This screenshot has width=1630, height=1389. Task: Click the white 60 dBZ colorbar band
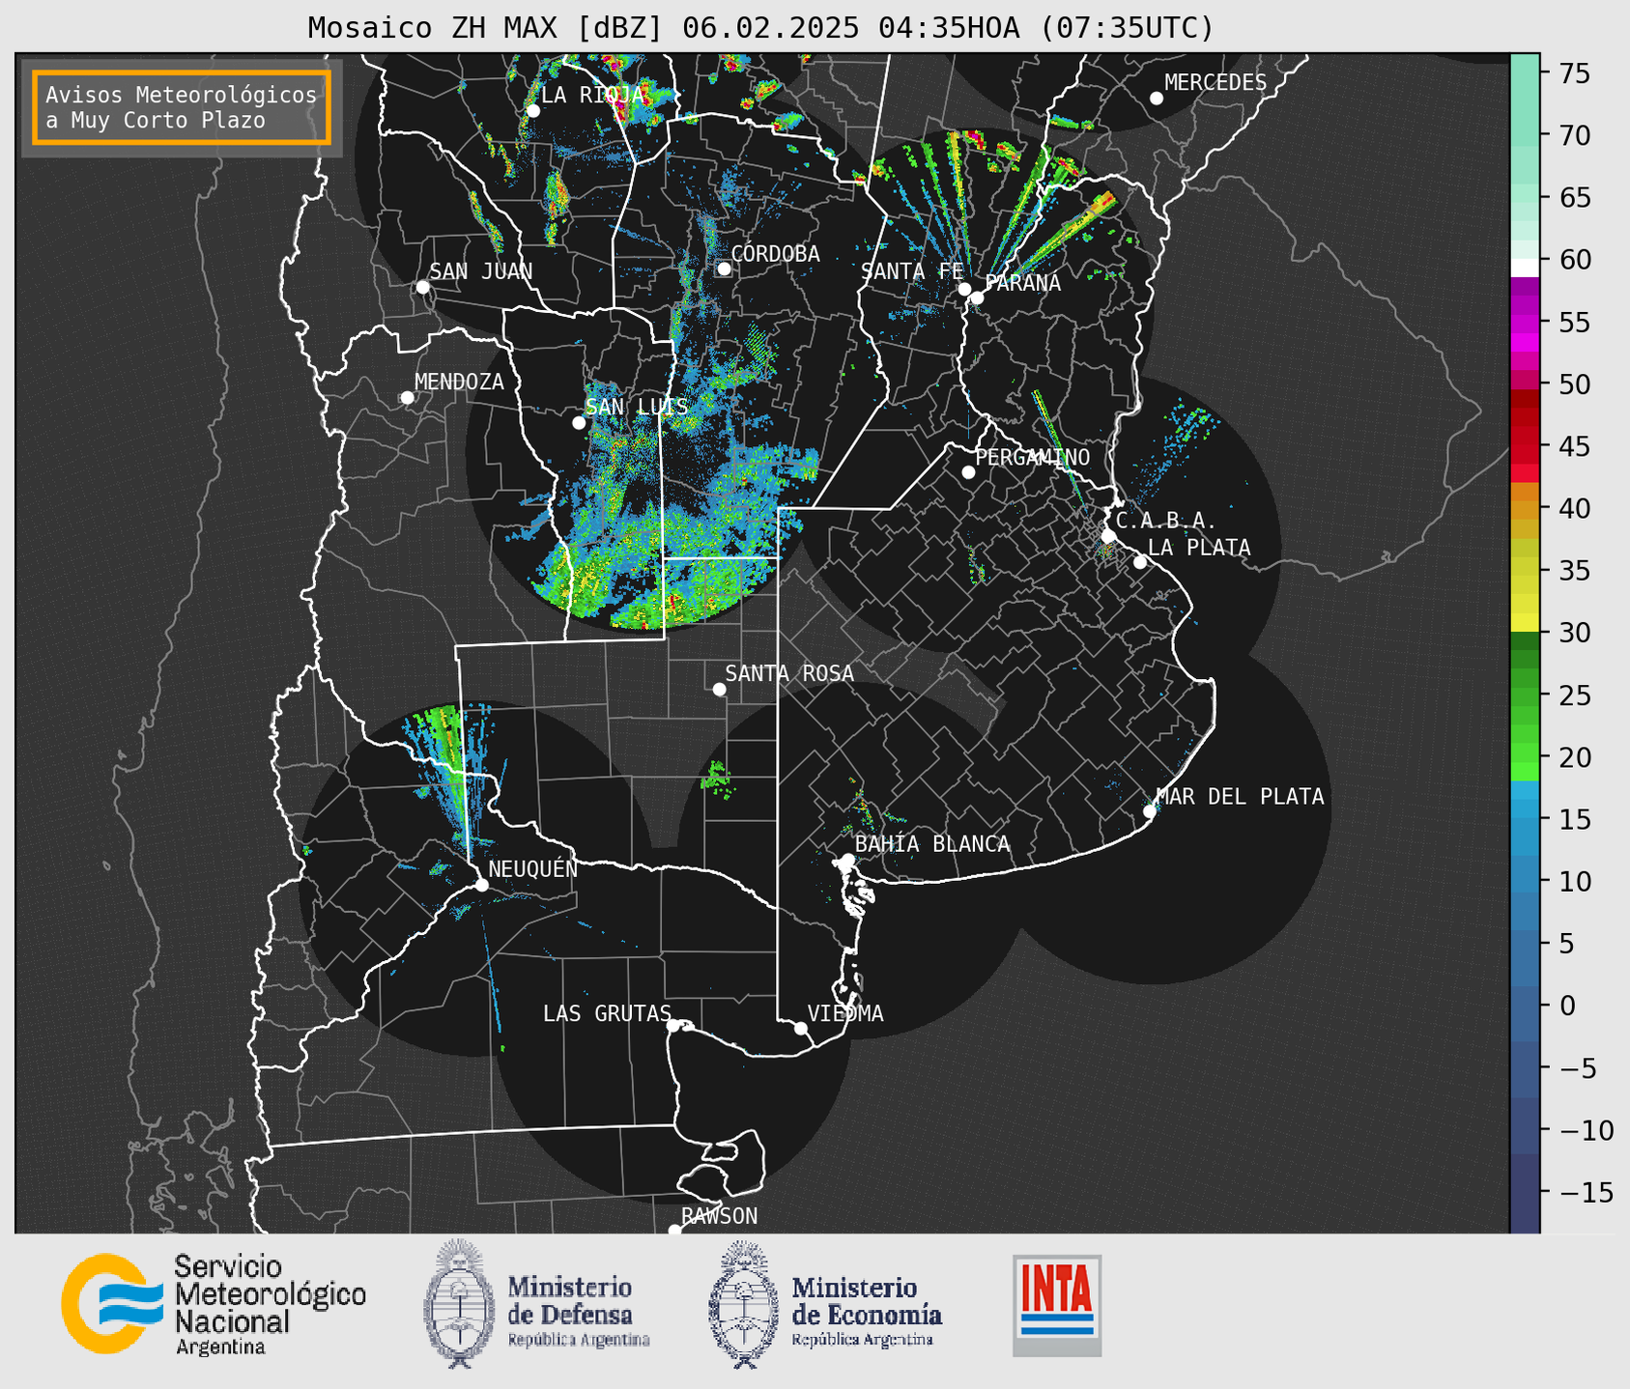[x=1525, y=268]
